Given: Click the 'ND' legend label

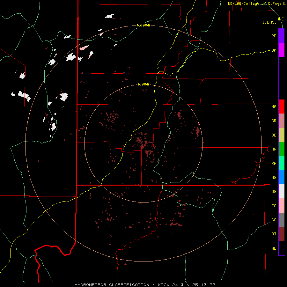Looking at the screenshot, I should [274, 248].
